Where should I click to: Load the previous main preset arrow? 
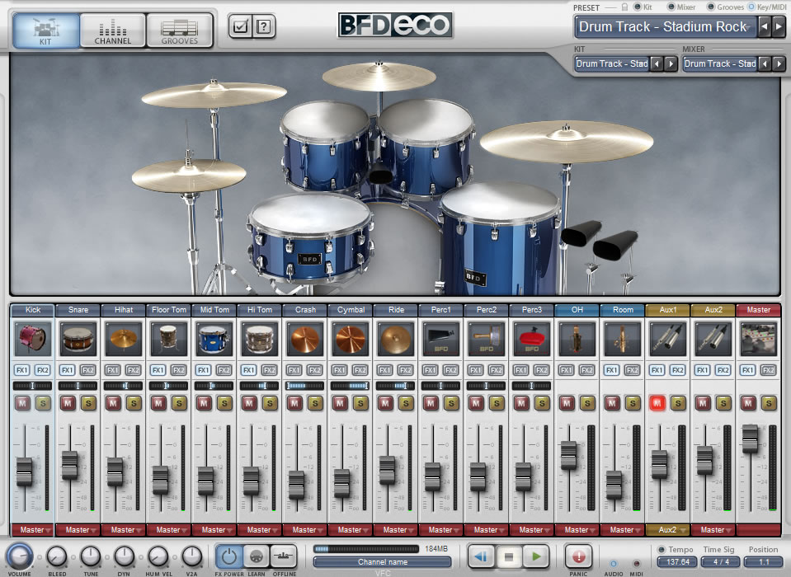click(x=765, y=26)
